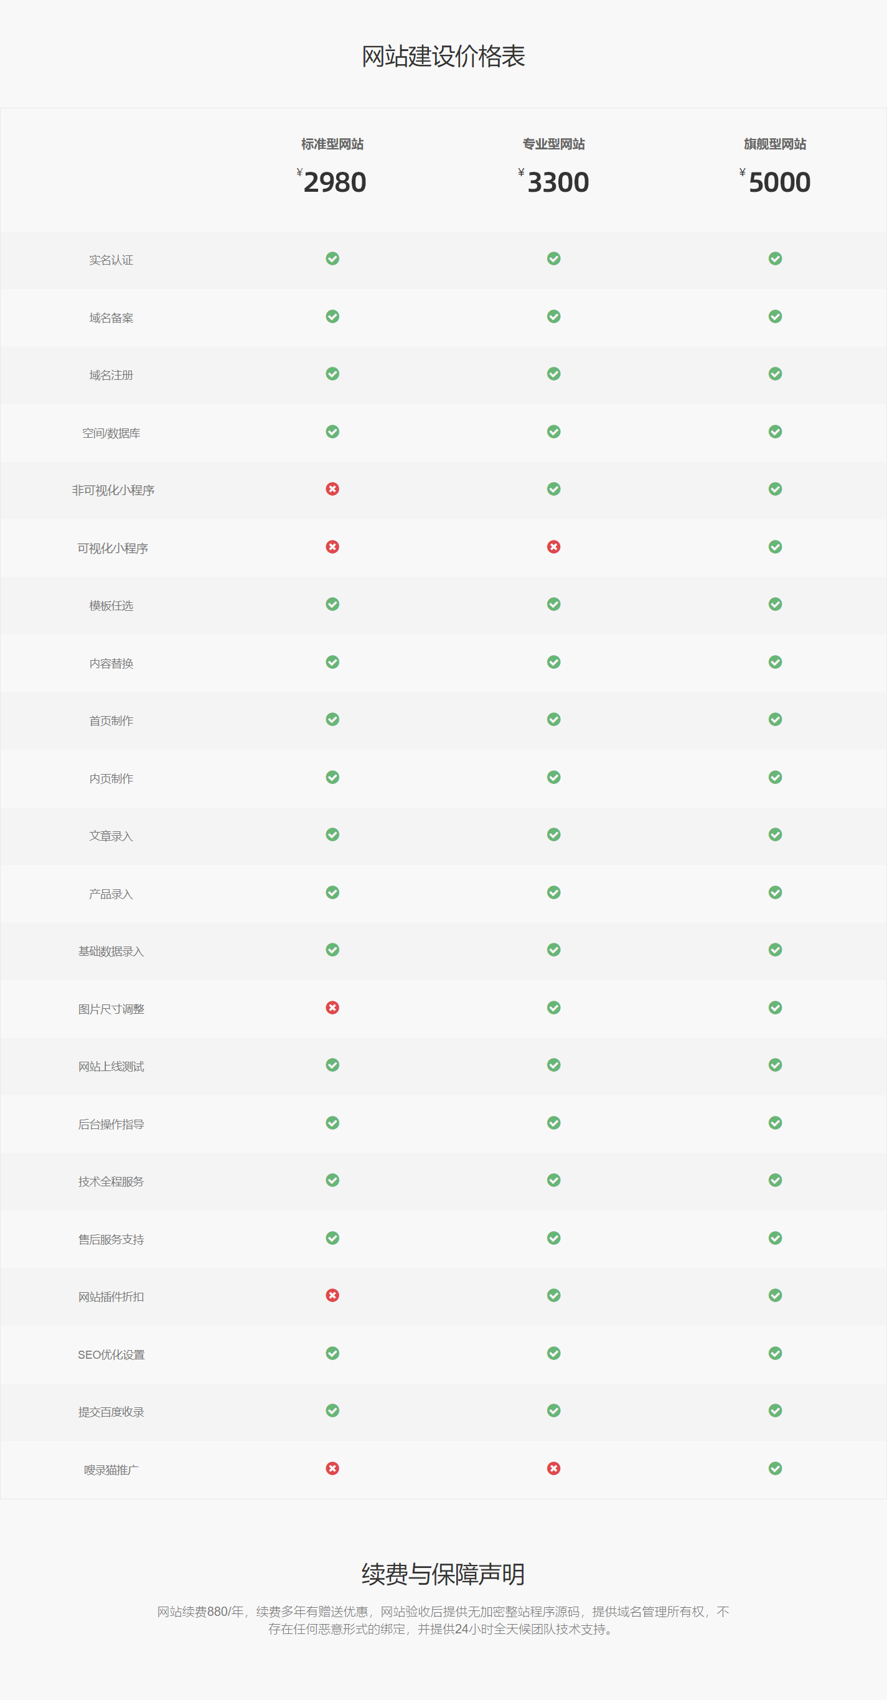Click green check for SEO优化设置 under 专业型网站
This screenshot has width=887, height=1700.
(554, 1353)
